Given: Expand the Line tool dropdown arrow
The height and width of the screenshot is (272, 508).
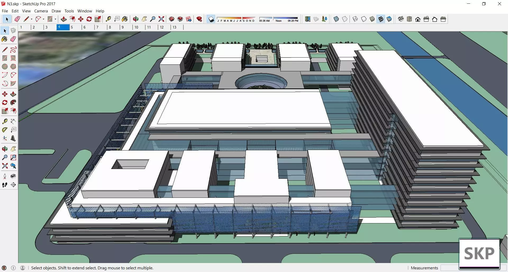Looking at the screenshot, I should (31, 19).
